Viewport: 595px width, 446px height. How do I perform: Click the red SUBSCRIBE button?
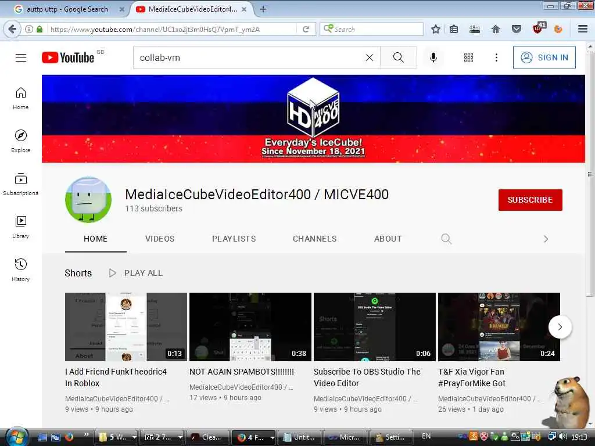[x=530, y=200]
